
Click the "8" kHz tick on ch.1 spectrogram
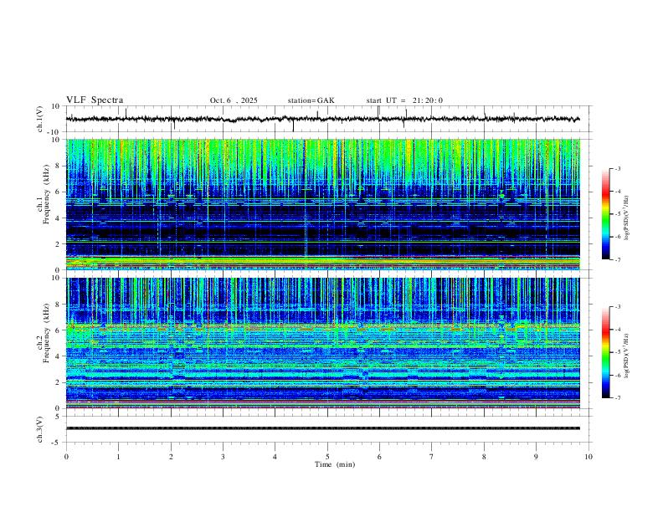59,166
